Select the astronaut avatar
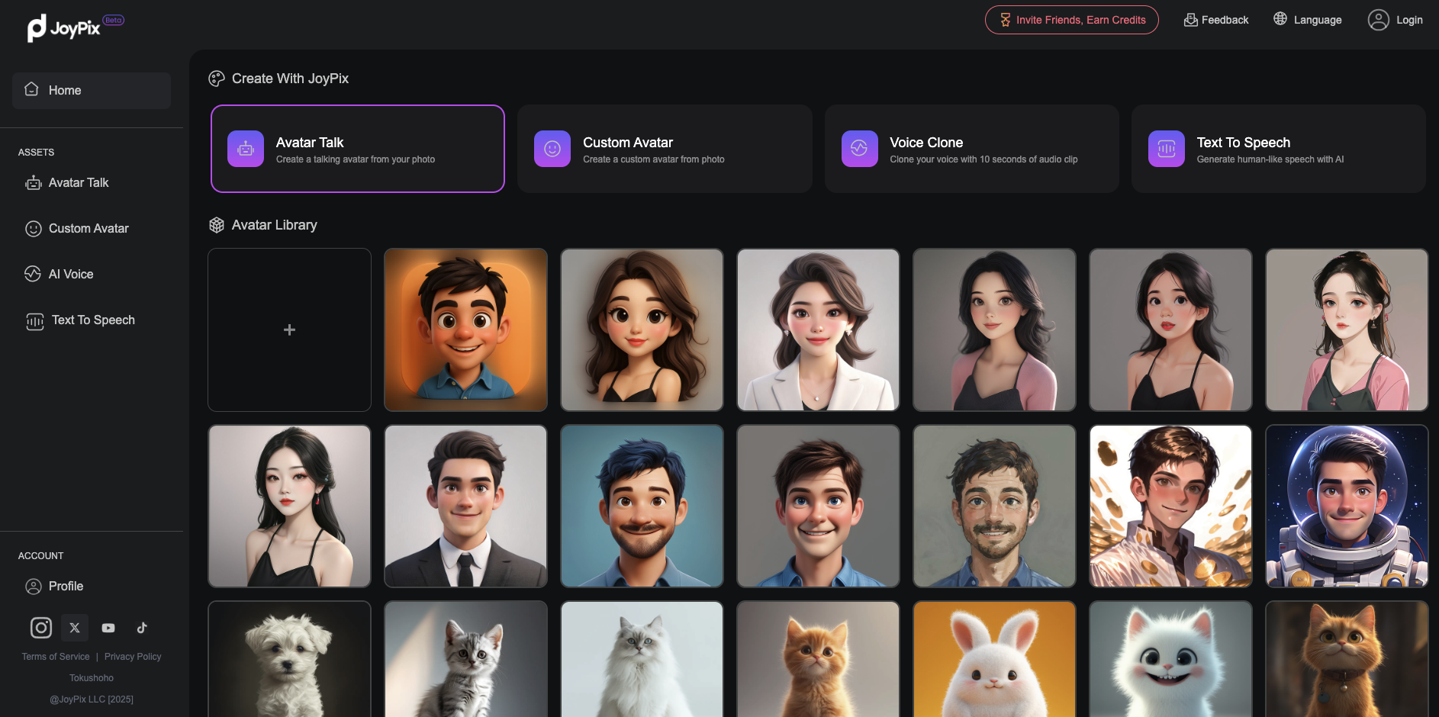This screenshot has width=1439, height=717. tap(1347, 506)
